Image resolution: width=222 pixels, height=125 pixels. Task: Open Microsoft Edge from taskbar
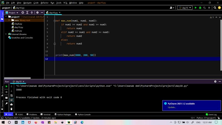pyautogui.click(x=82, y=122)
